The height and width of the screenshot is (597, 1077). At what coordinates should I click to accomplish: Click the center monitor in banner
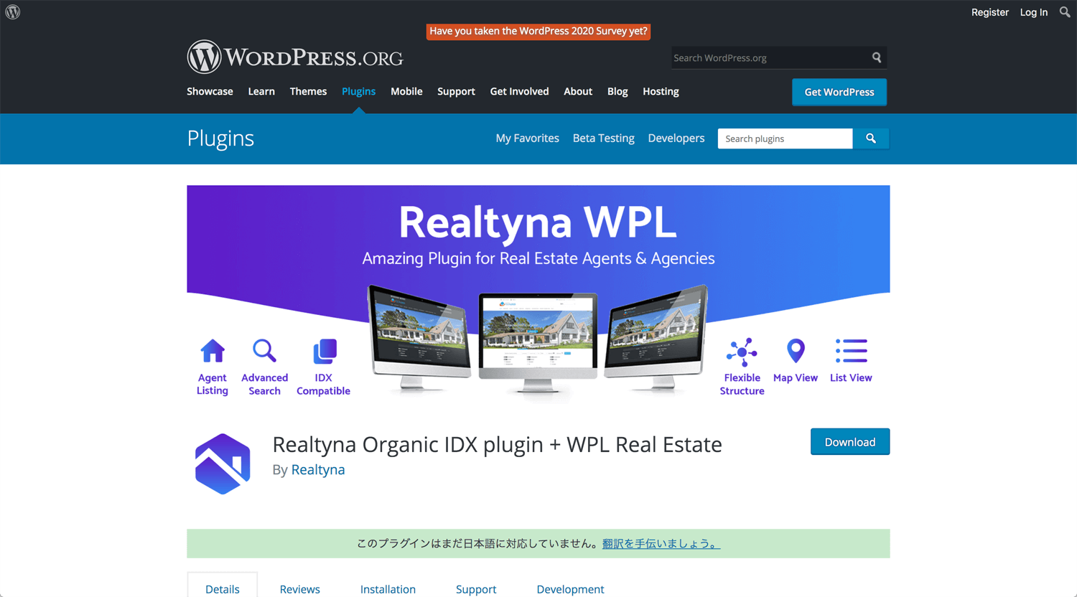tap(538, 342)
